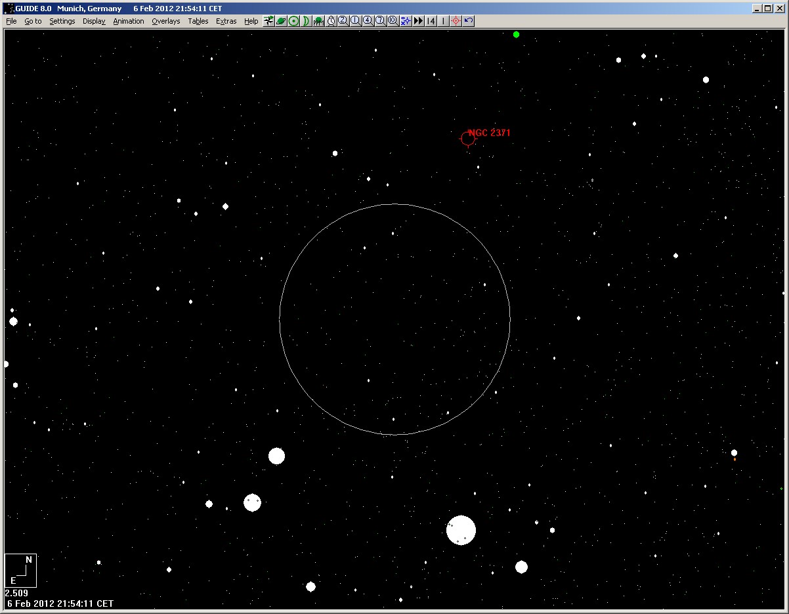Image resolution: width=789 pixels, height=614 pixels.
Task: Click the N/E compass orientation box
Action: coord(20,570)
